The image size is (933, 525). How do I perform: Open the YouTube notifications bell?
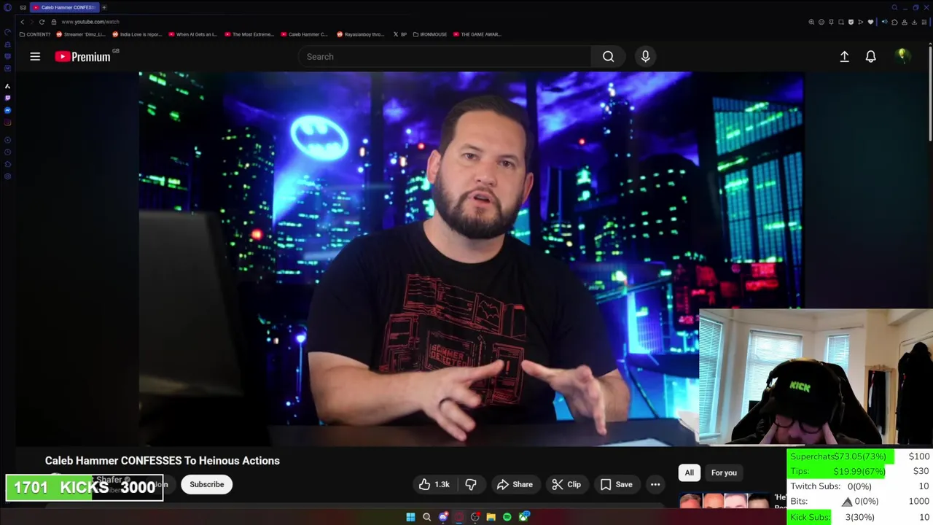(870, 56)
